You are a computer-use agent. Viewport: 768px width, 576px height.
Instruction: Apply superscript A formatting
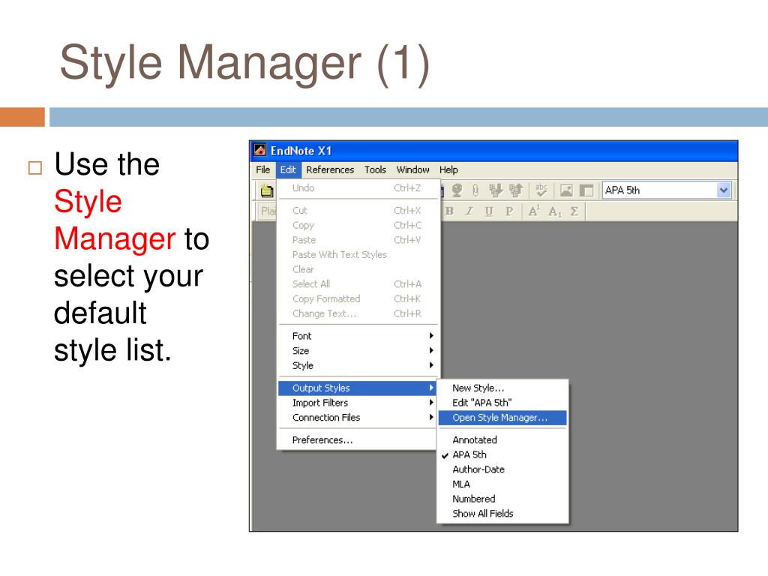pos(534,211)
